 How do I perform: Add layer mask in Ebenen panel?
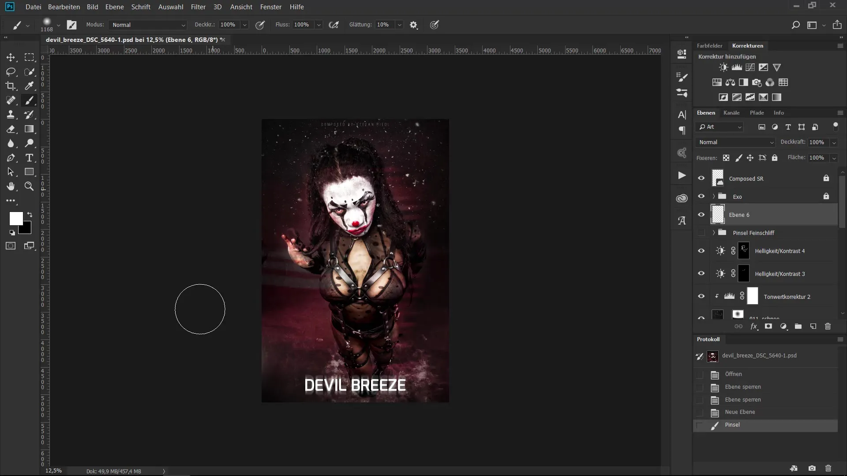coord(768,327)
